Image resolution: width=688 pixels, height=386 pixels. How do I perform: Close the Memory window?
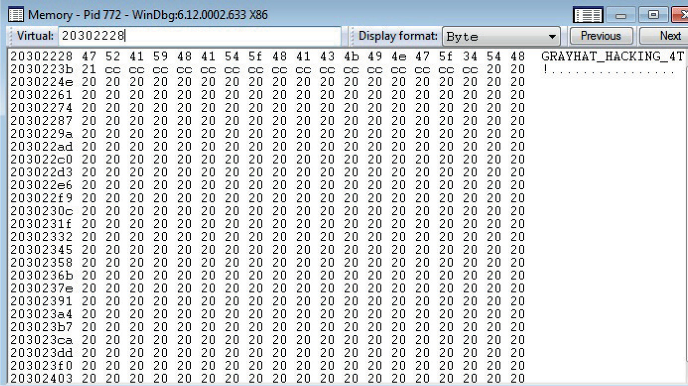(x=680, y=15)
